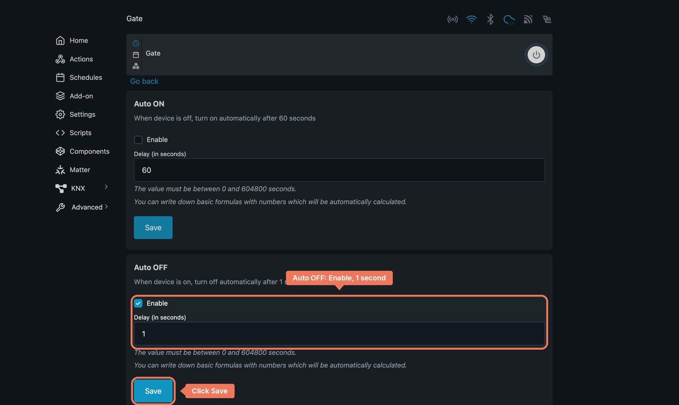The height and width of the screenshot is (405, 679).
Task: Click the Auto OFF delay field showing 1
Action: pyautogui.click(x=339, y=334)
